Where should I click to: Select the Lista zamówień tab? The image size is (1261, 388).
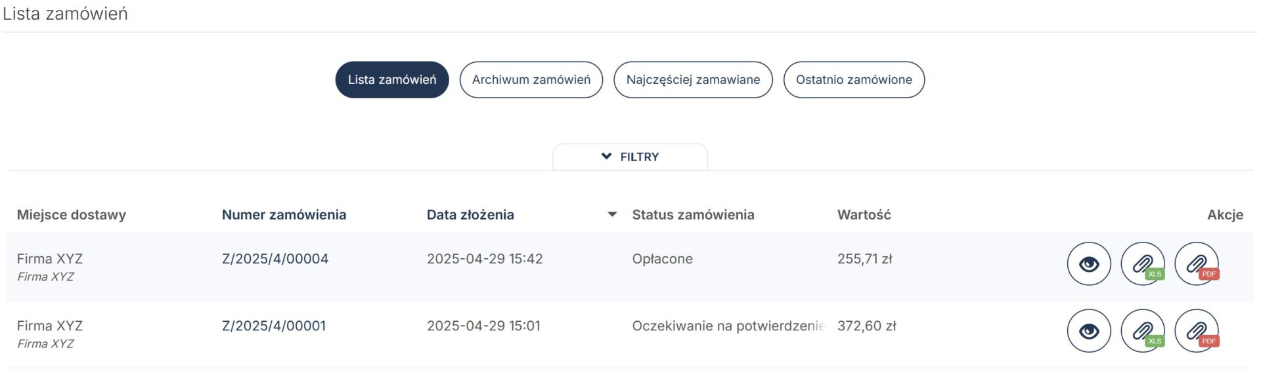click(x=392, y=80)
